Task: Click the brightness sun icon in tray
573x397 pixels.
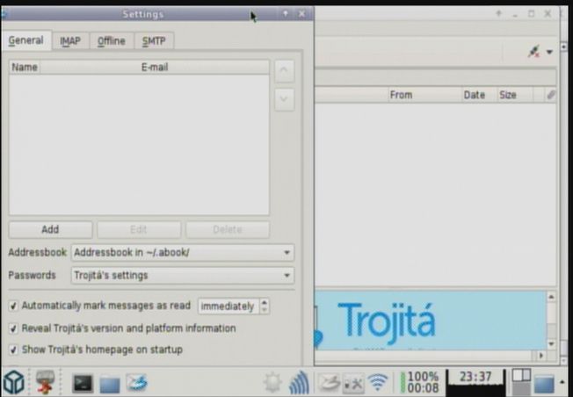Action: [272, 383]
